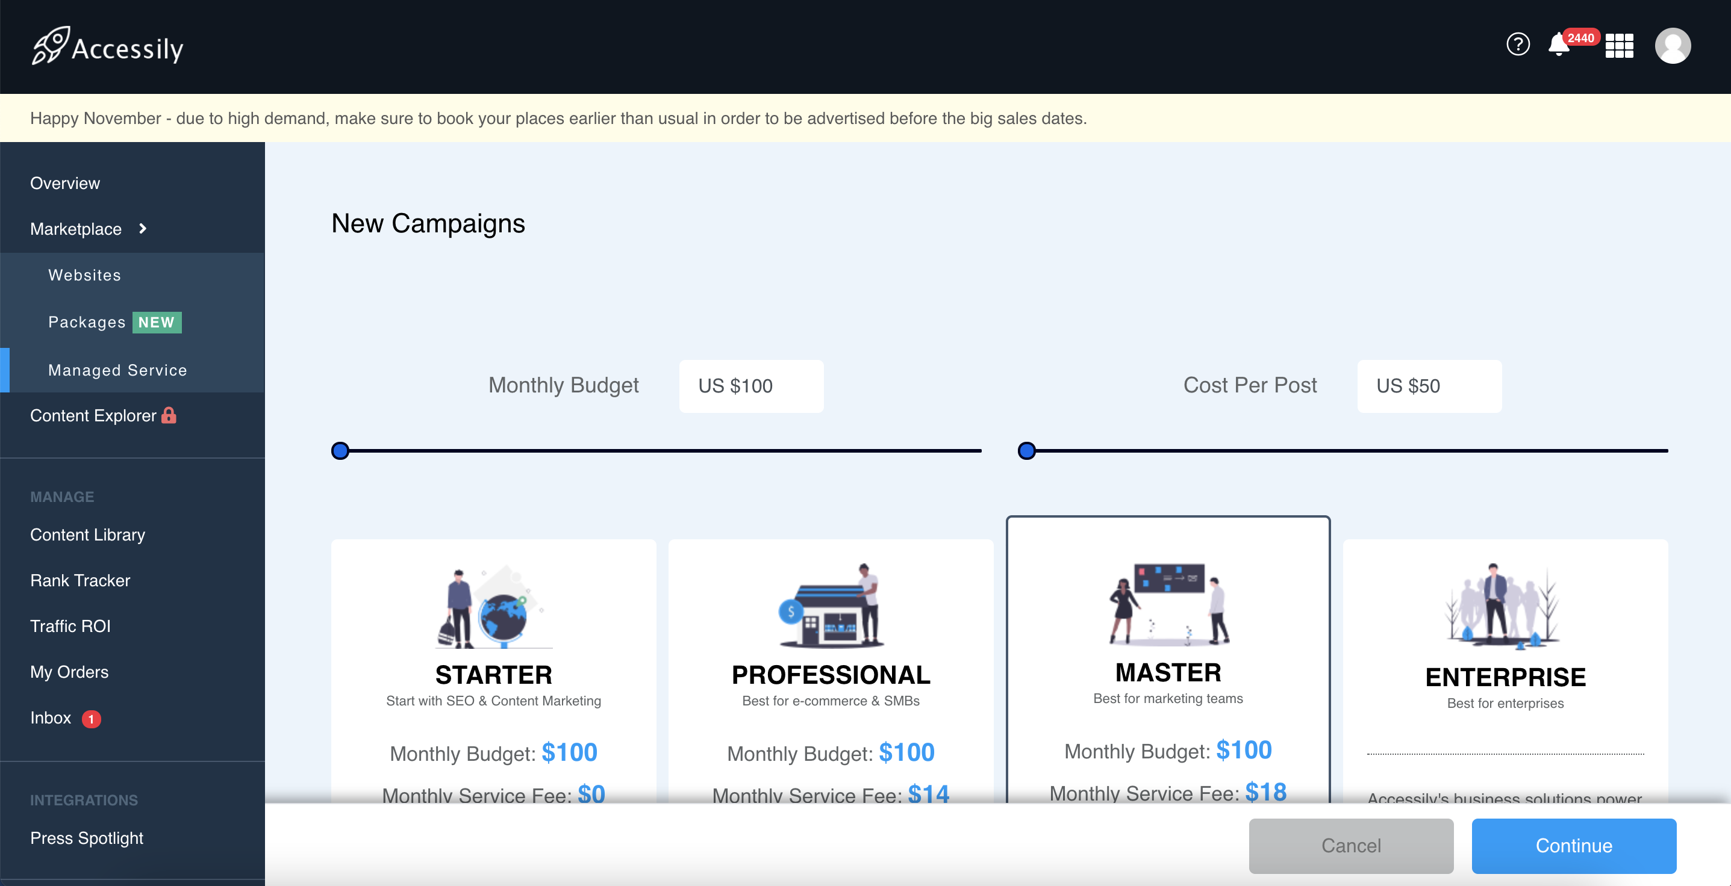Open My Orders

coord(69,672)
